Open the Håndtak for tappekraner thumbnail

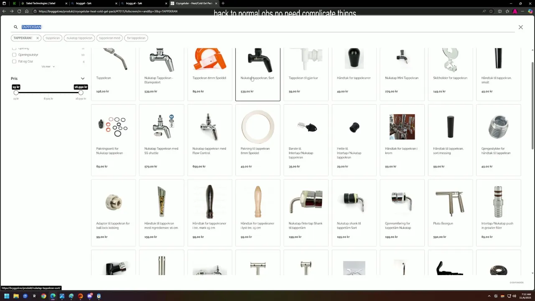tap(354, 59)
